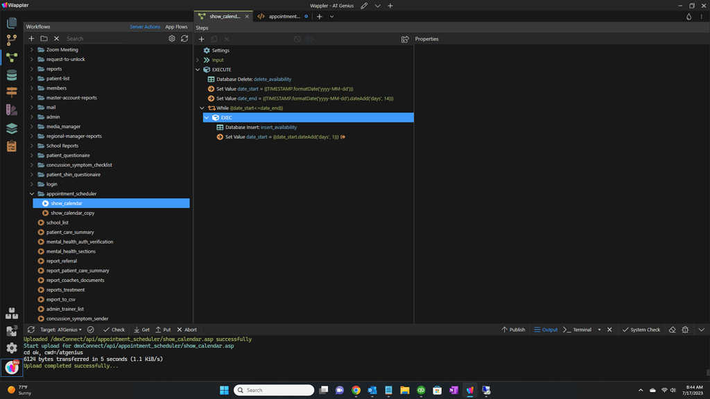Screen dimensions: 710x399
Task: Run System Check from the bottom toolbar
Action: pyautogui.click(x=643, y=330)
